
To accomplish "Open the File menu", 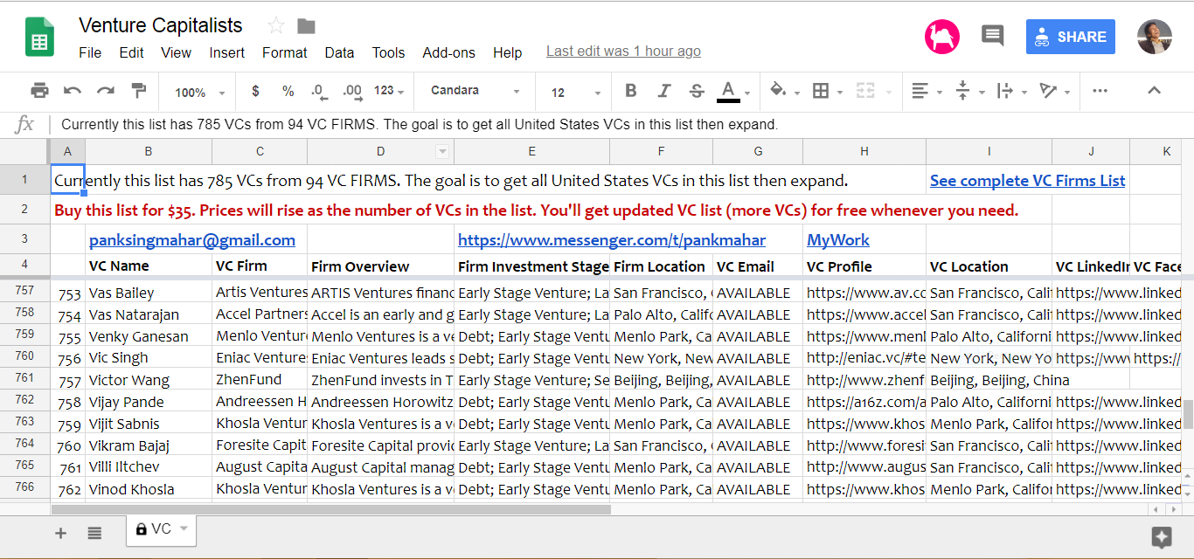I will point(90,52).
